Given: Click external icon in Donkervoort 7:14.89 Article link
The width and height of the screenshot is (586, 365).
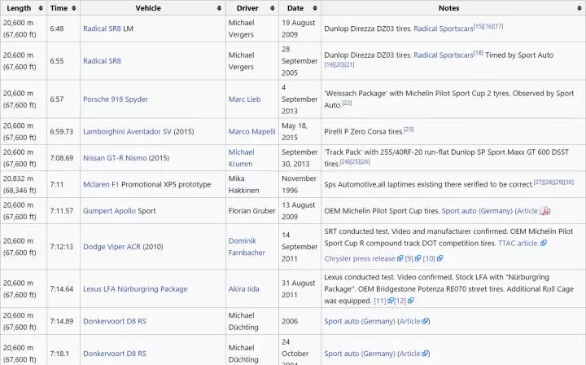Looking at the screenshot, I should tap(425, 321).
